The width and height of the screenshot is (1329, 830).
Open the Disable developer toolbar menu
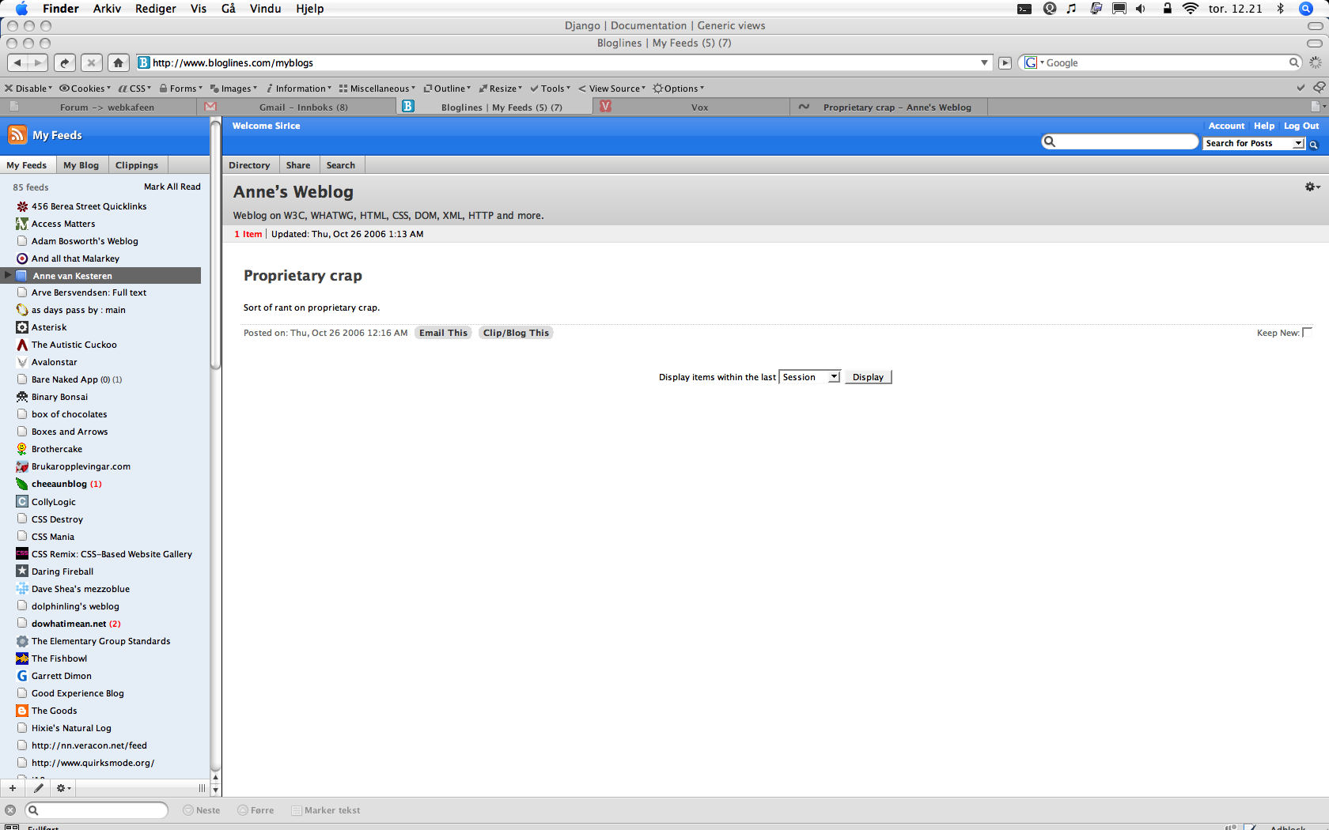point(28,89)
